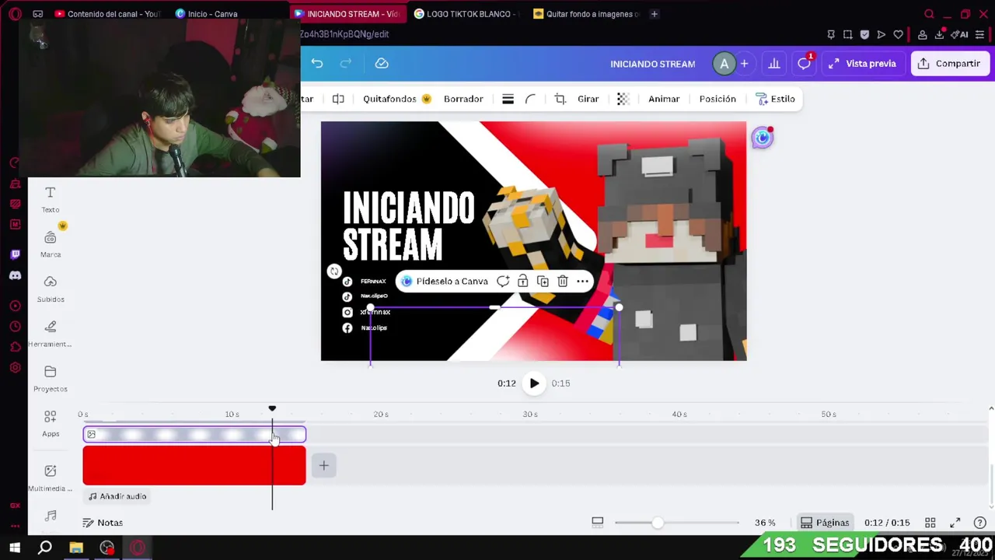Toggle timeline thumbnail view icon

pos(598,523)
